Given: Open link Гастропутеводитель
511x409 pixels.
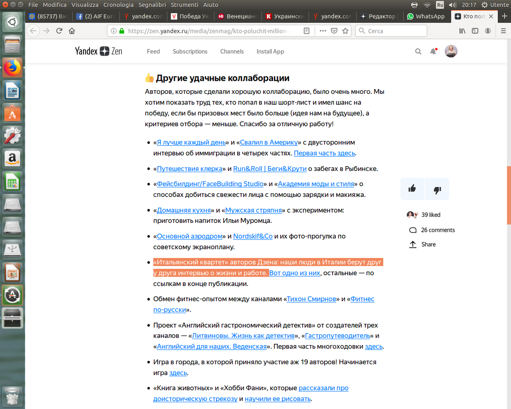Looking at the screenshot, I should (x=337, y=336).
